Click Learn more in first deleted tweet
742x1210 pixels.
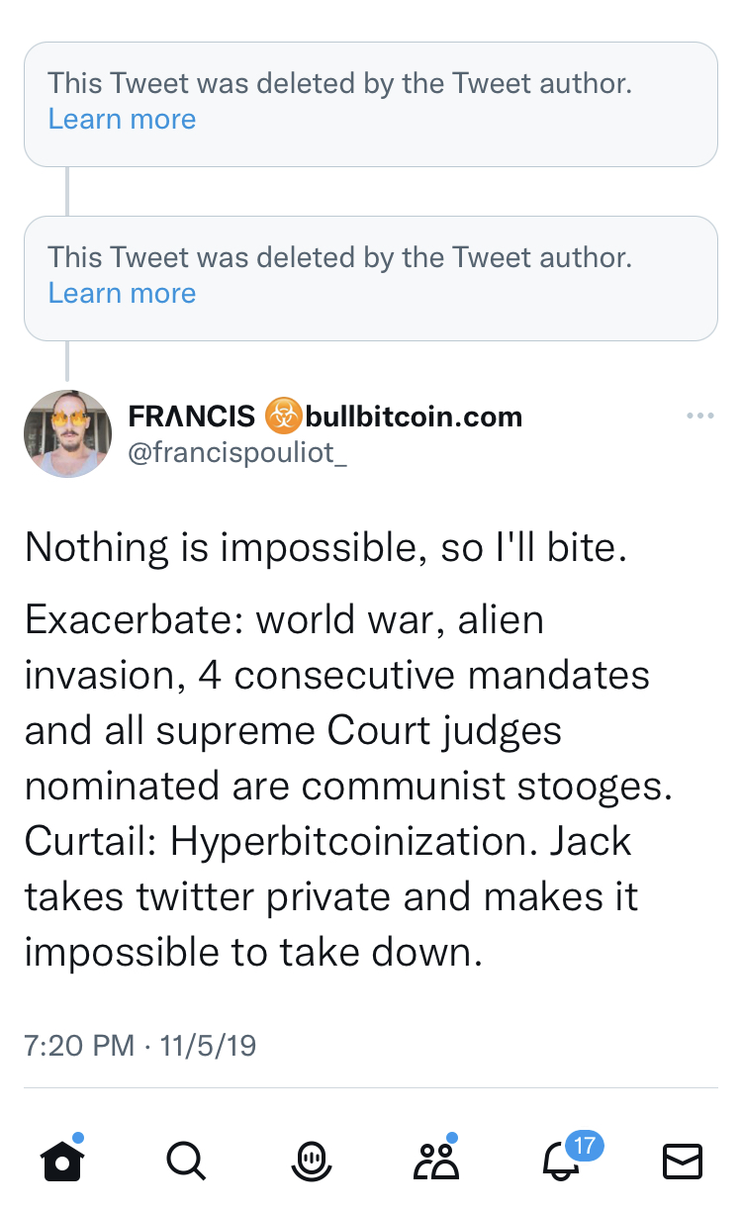(122, 120)
